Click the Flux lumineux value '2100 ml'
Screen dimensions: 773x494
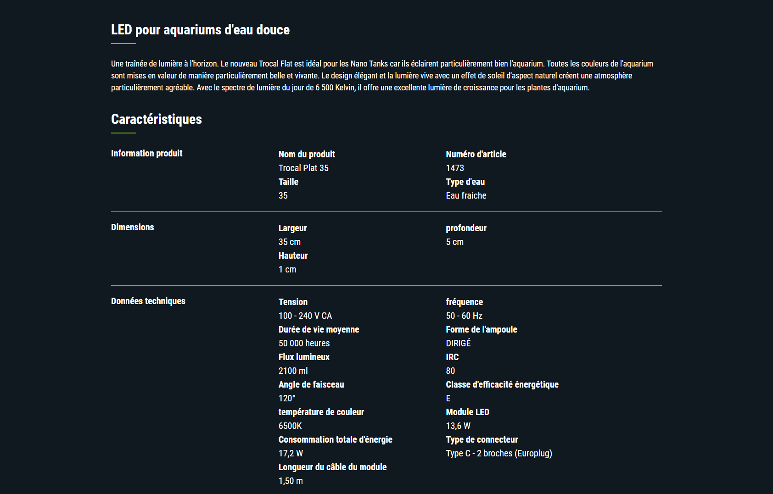pyautogui.click(x=293, y=371)
